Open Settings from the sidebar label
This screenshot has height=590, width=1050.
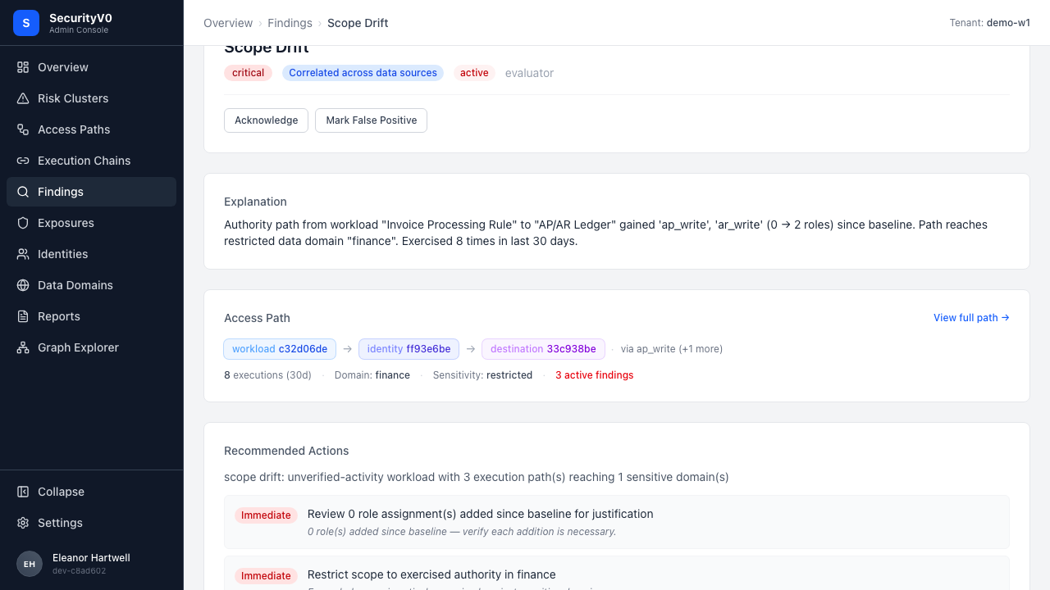[x=60, y=523]
